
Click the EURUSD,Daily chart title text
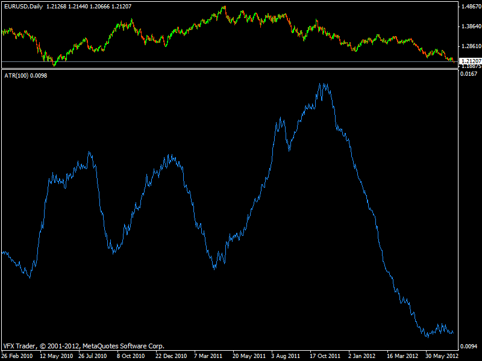[23, 7]
